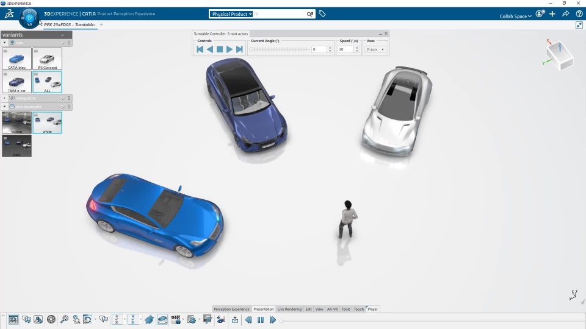Viewport: 586px width, 329px height.
Task: Click the player timeline slider handle
Action: tap(282, 320)
